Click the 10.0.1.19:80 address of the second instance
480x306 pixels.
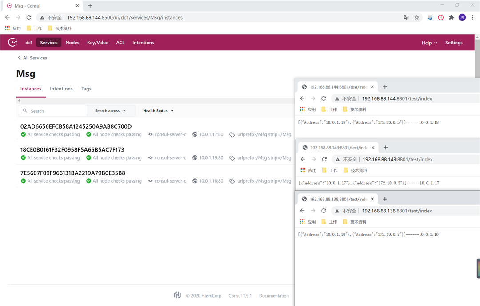point(208,157)
